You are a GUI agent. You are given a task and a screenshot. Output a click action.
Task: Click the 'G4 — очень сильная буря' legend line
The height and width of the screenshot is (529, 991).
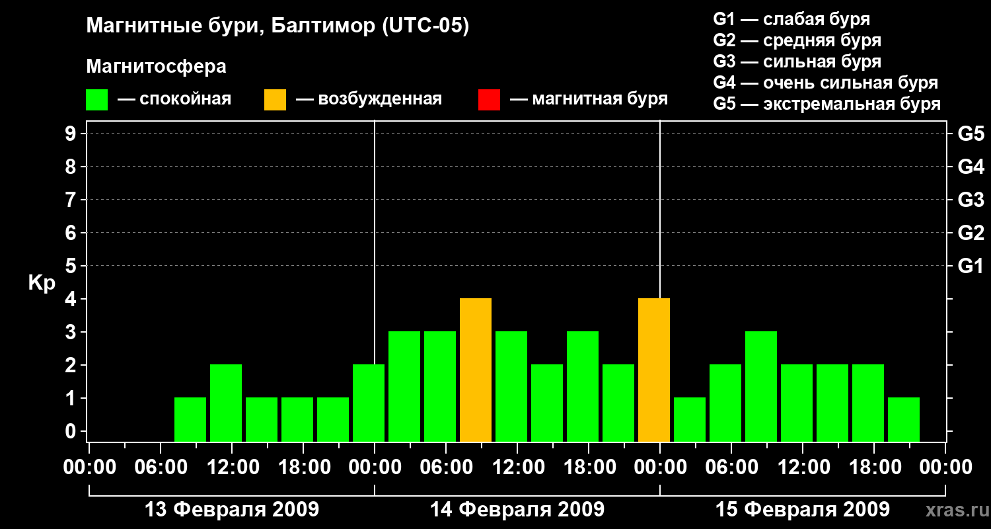click(826, 83)
